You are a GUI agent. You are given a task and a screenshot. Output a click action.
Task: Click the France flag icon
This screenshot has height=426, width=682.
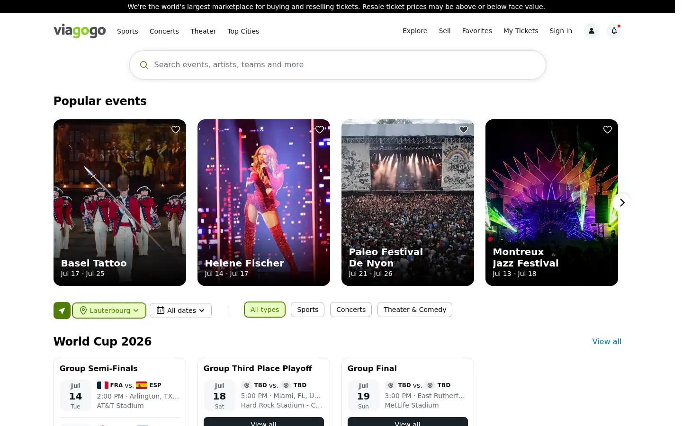(x=103, y=385)
